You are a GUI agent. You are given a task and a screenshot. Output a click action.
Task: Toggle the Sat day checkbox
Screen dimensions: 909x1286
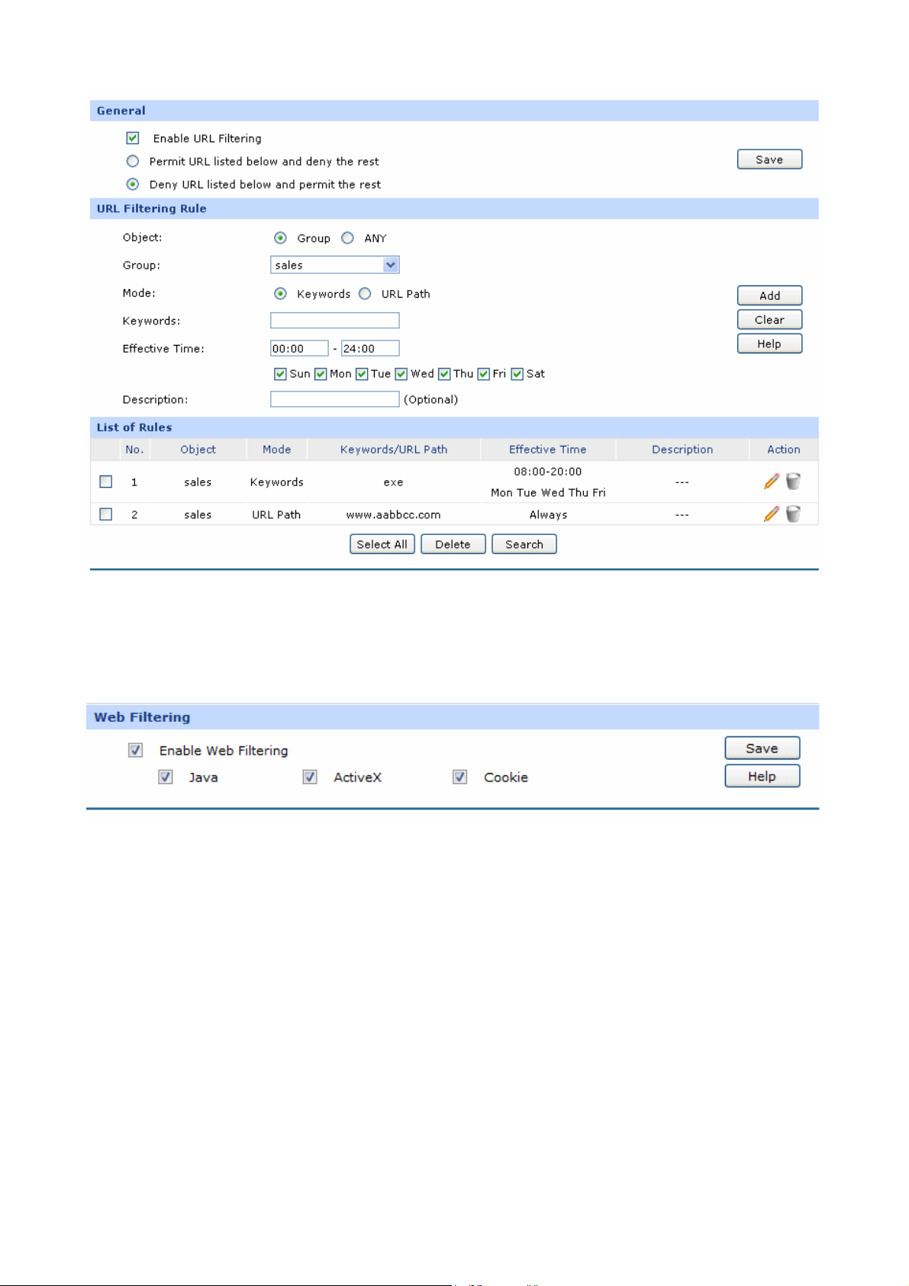pos(517,374)
